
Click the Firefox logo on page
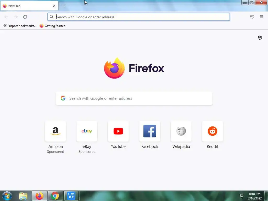coord(134,68)
